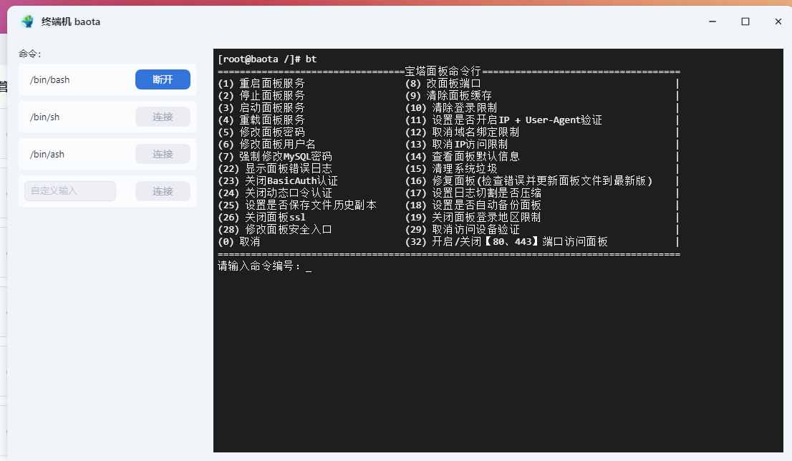
Task: Click option (28) 修改面板安全入口
Action: (275, 229)
